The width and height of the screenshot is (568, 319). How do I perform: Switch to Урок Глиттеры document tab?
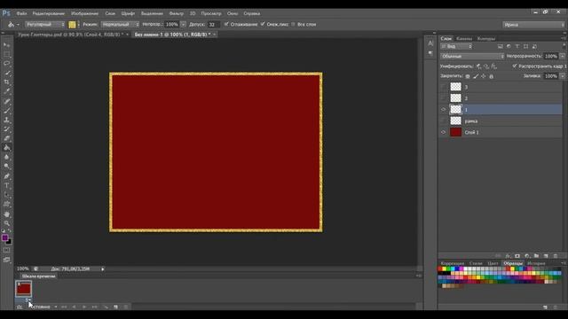(x=70, y=35)
